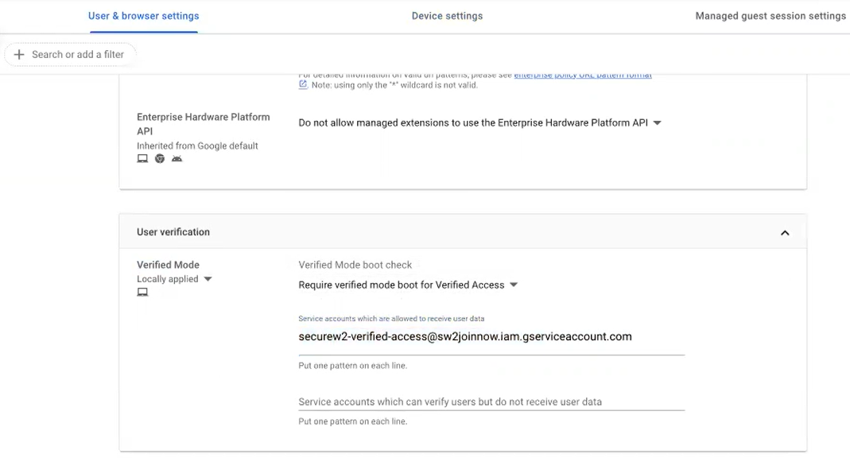
Task: Click the plus icon in the filter bar
Action: pyautogui.click(x=19, y=54)
